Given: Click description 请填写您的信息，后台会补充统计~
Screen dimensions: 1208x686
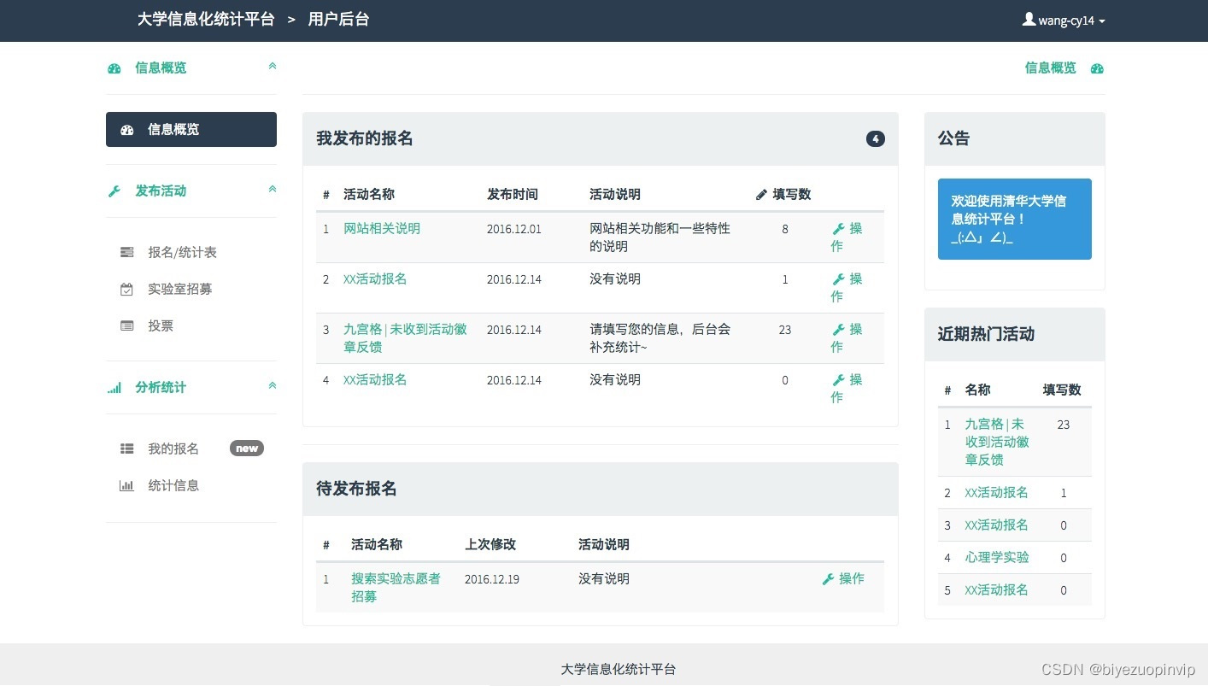Looking at the screenshot, I should point(660,338).
